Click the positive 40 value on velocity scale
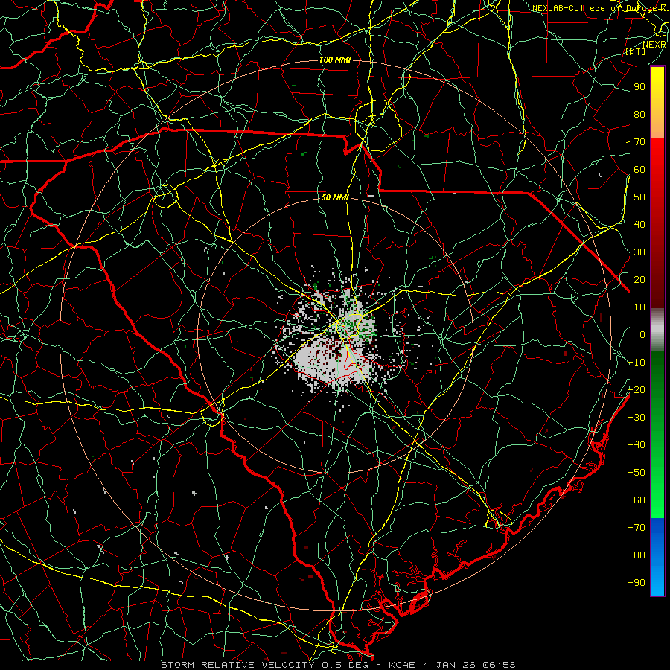Viewport: 670px width, 670px height. click(639, 224)
